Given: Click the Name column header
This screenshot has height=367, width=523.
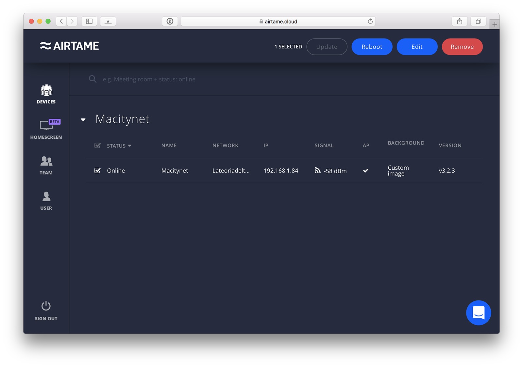Looking at the screenshot, I should point(169,145).
